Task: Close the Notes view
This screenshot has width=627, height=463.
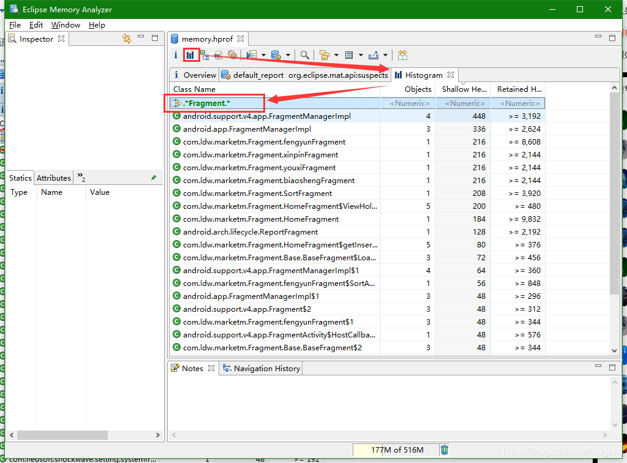Action: pos(211,368)
